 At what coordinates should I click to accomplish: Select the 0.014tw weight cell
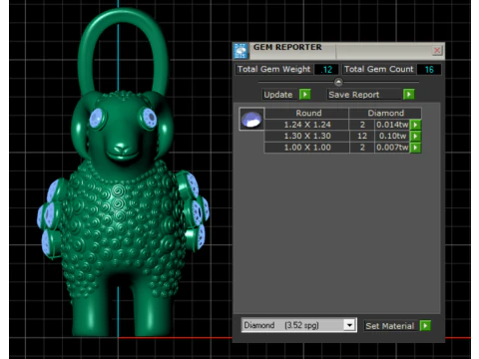(392, 125)
